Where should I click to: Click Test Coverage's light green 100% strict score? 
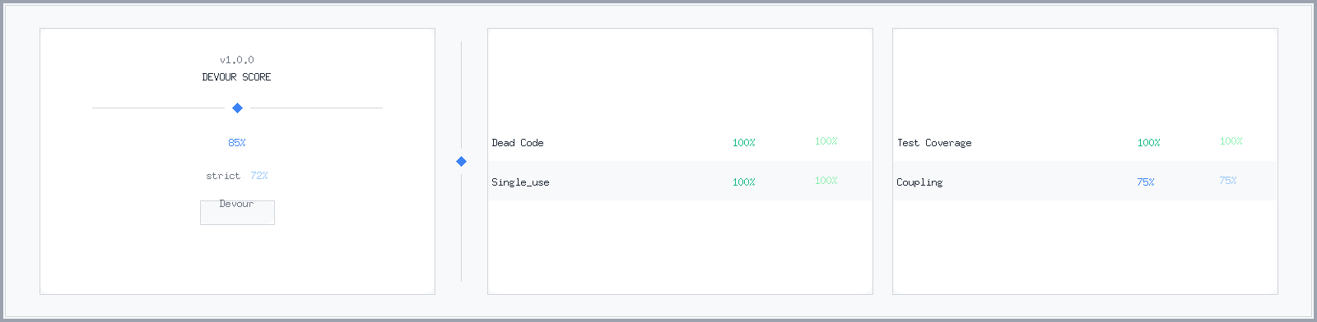(1231, 141)
